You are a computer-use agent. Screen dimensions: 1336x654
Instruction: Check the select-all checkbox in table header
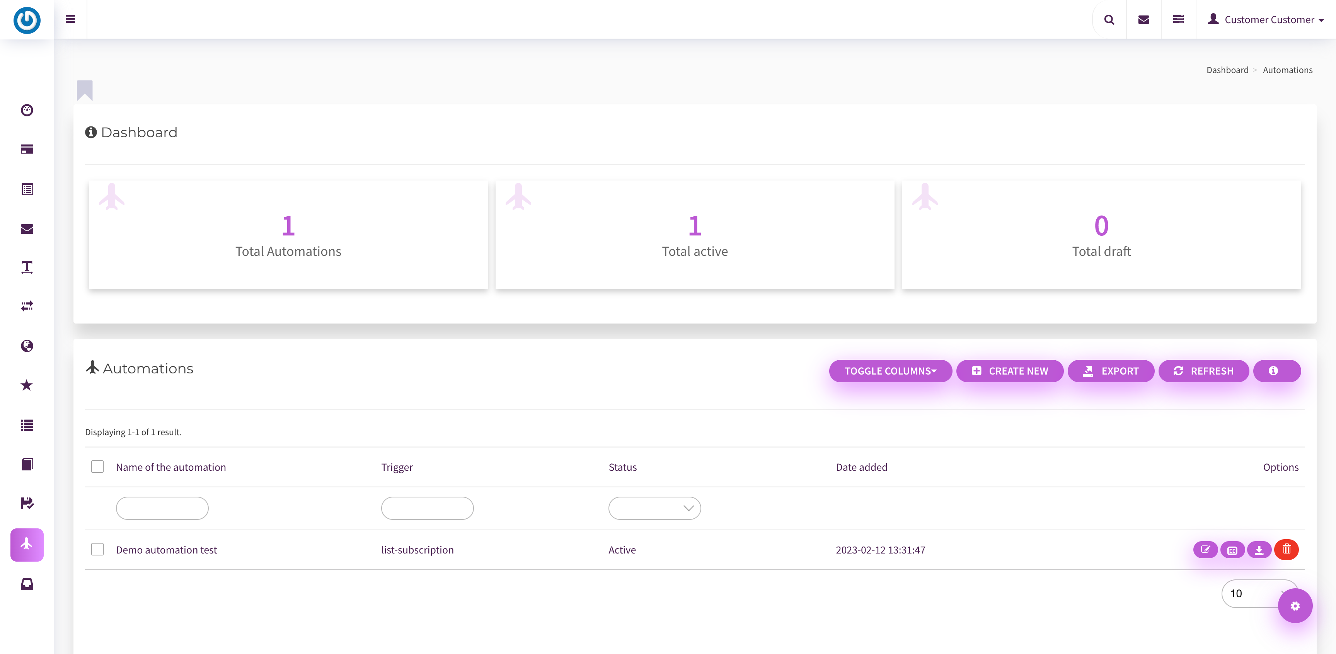coord(97,467)
